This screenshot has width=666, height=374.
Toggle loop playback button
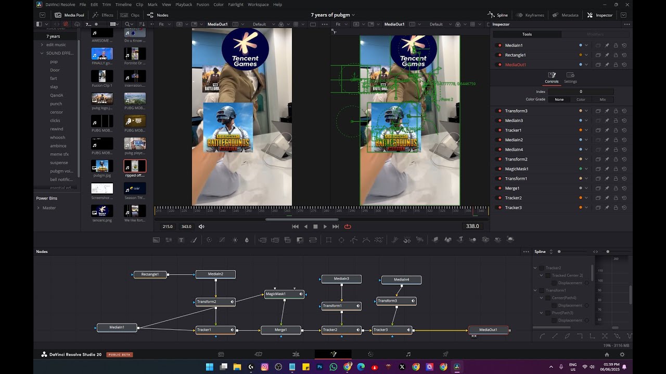(x=348, y=226)
